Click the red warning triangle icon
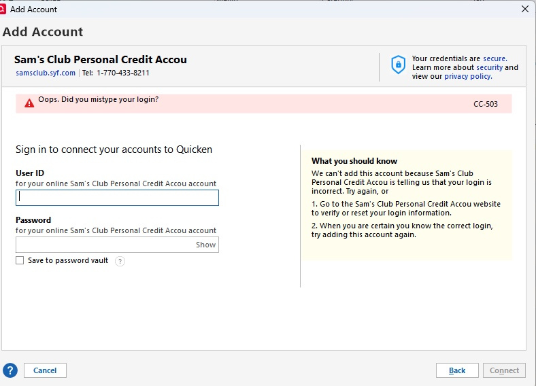Image resolution: width=536 pixels, height=386 pixels. [x=29, y=103]
